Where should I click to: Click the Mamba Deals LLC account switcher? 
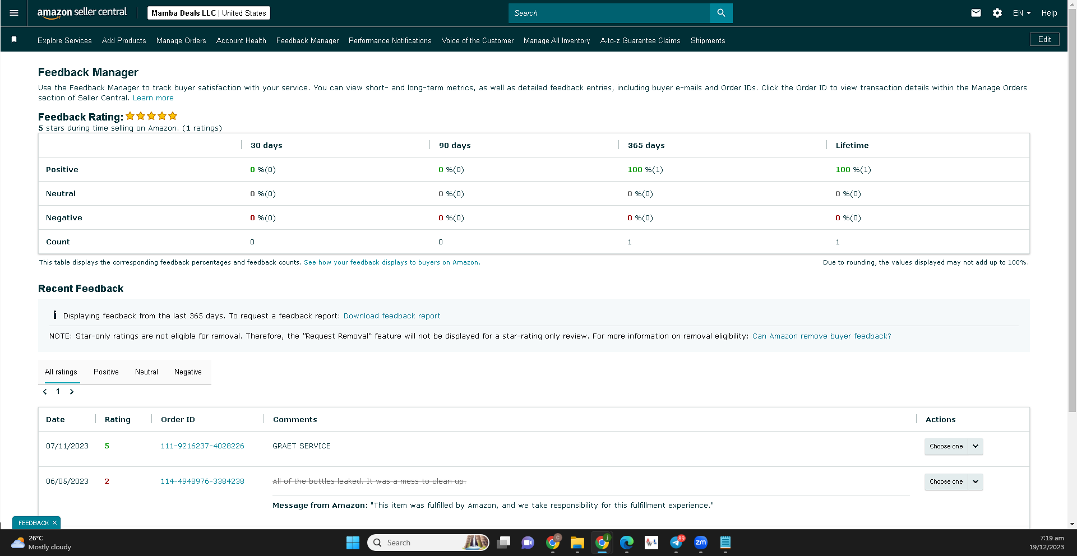209,13
